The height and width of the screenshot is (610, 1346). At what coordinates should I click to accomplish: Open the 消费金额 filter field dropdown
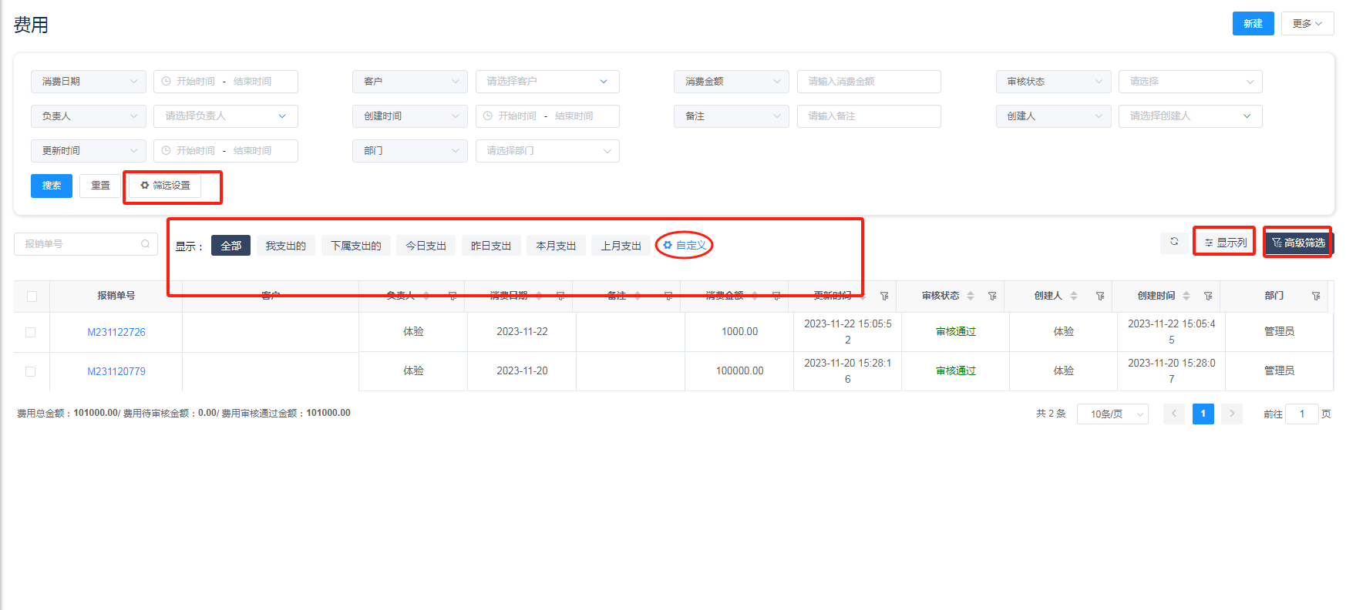(732, 82)
